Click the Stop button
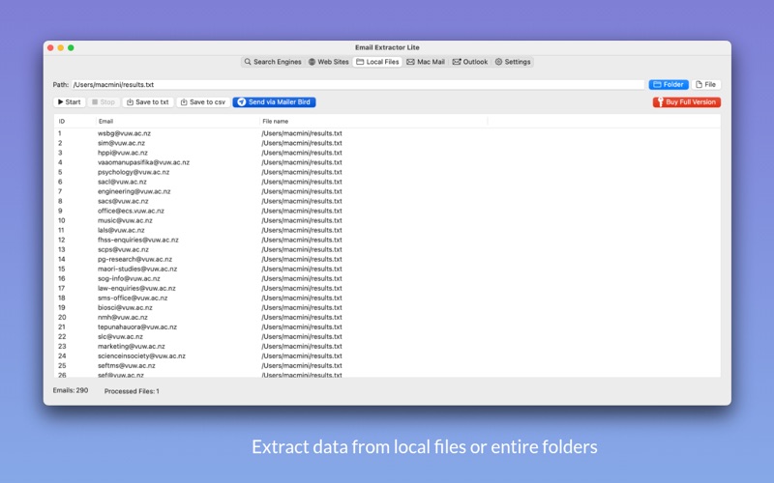 pos(104,102)
